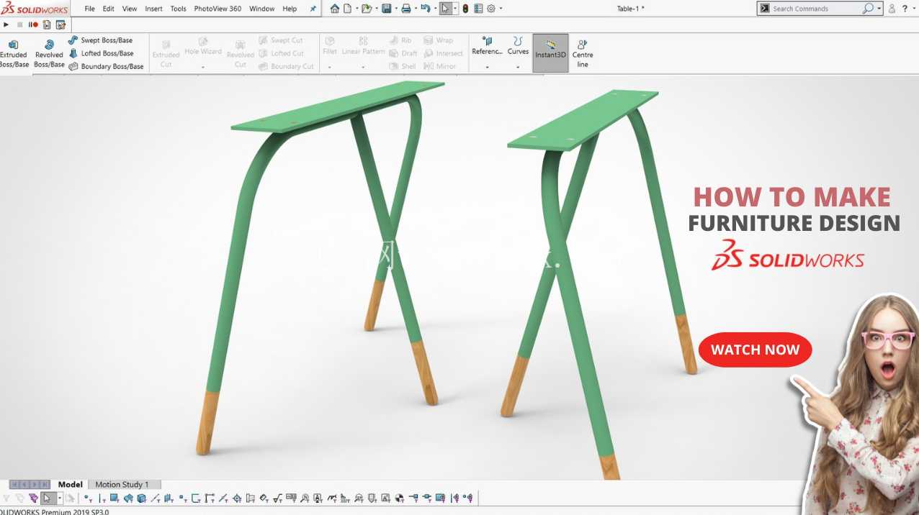Expand the Linear Pattern dropdown arrow
919x515 pixels.
[363, 67]
